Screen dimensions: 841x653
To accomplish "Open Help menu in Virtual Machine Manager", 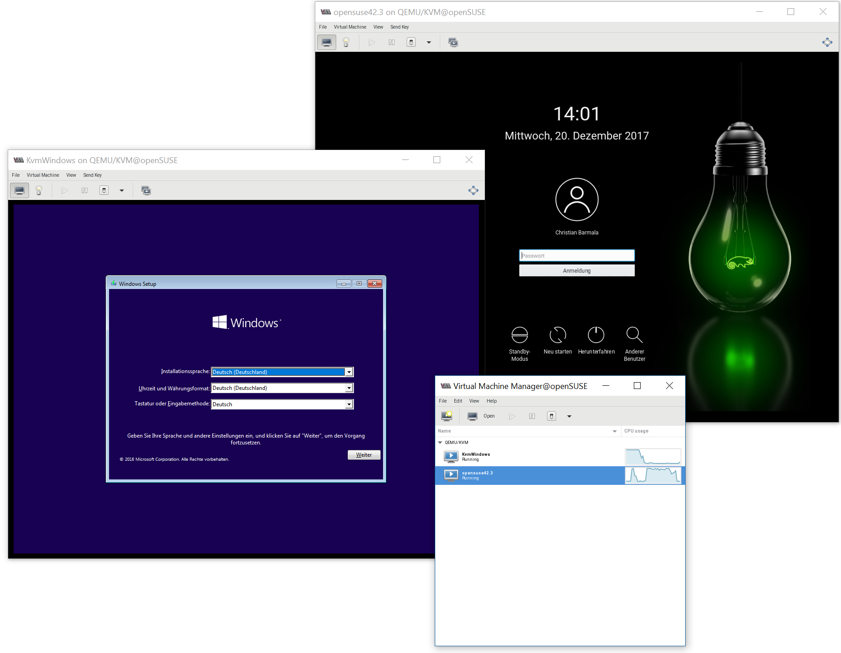I will pos(492,401).
